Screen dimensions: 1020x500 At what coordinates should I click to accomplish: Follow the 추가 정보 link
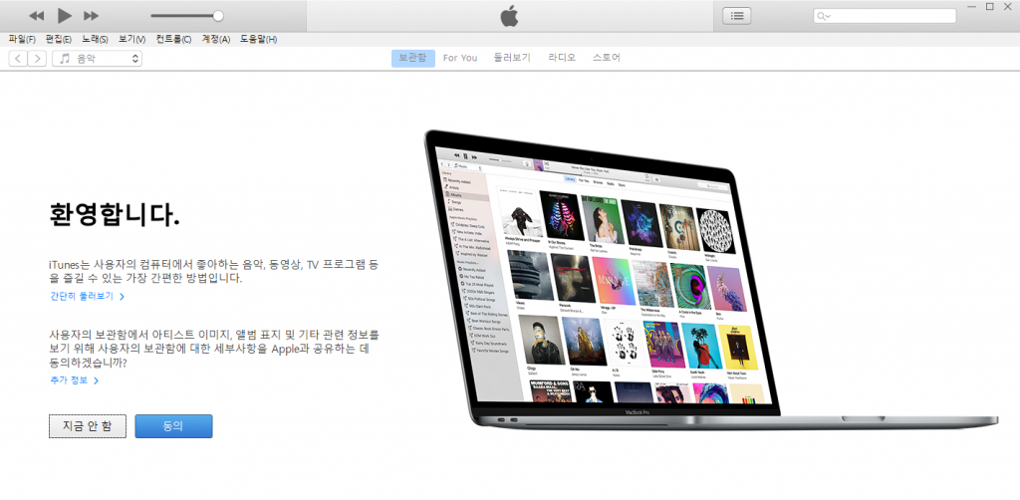[x=74, y=380]
